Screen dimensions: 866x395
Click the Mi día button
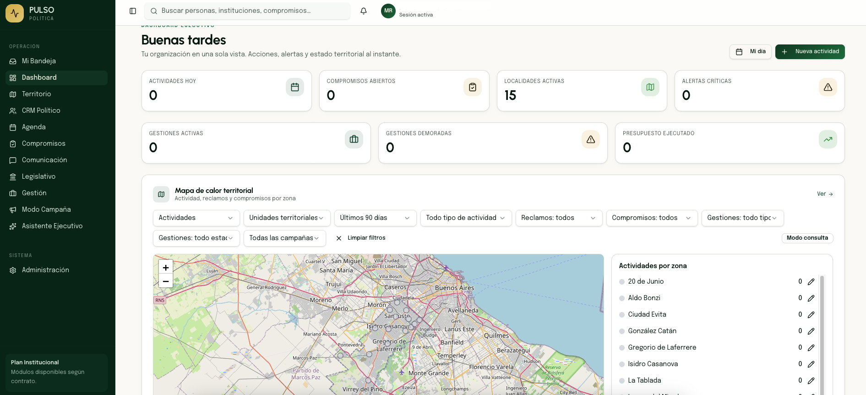click(751, 52)
